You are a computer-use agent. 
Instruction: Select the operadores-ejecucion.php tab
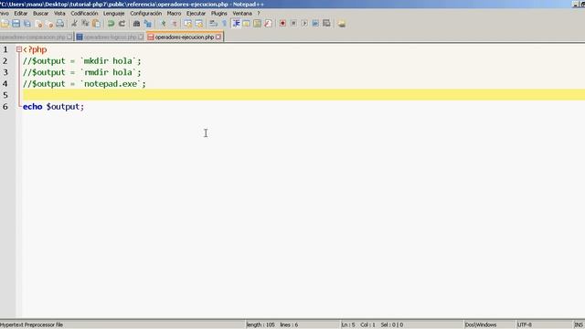coord(185,37)
